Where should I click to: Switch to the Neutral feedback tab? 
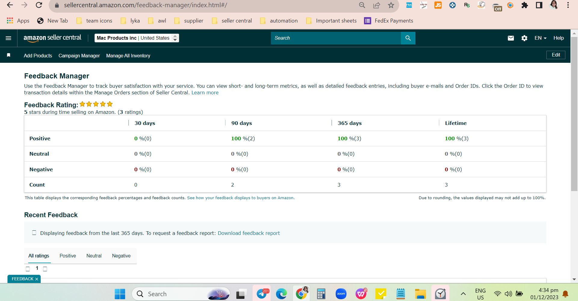[94, 256]
